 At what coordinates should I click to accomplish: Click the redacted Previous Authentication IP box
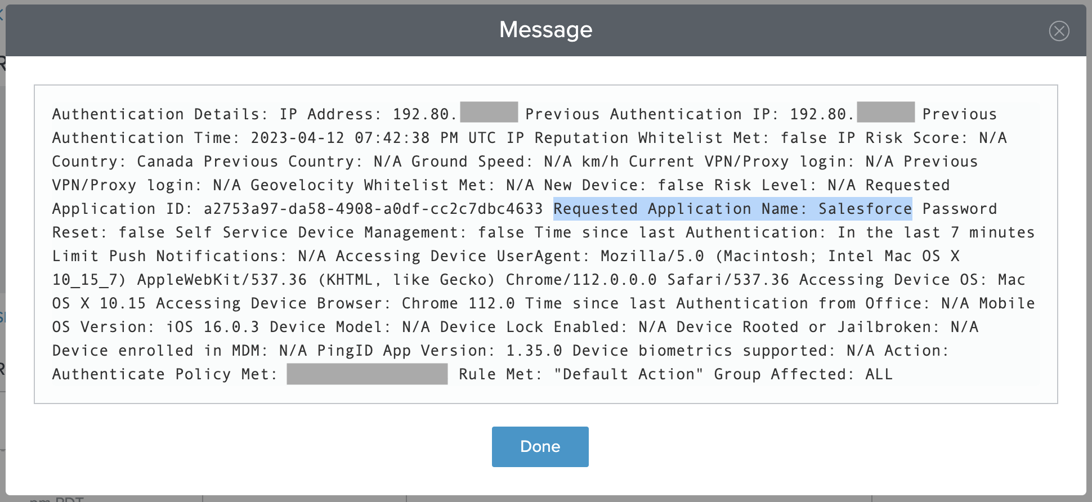(x=887, y=113)
